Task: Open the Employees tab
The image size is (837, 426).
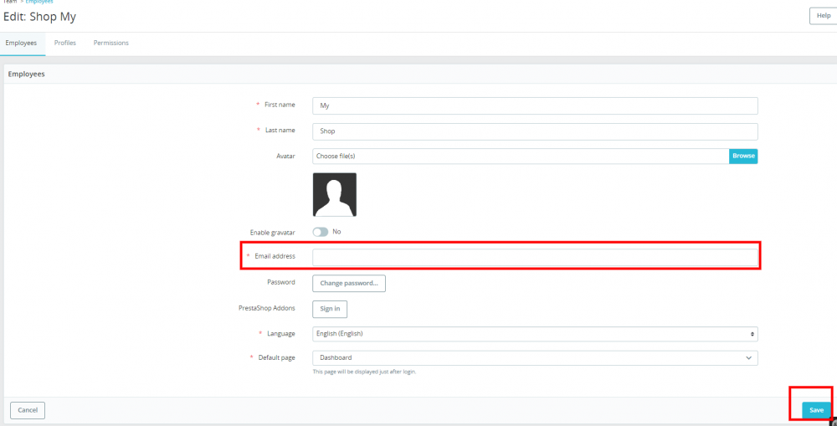Action: pyautogui.click(x=22, y=44)
